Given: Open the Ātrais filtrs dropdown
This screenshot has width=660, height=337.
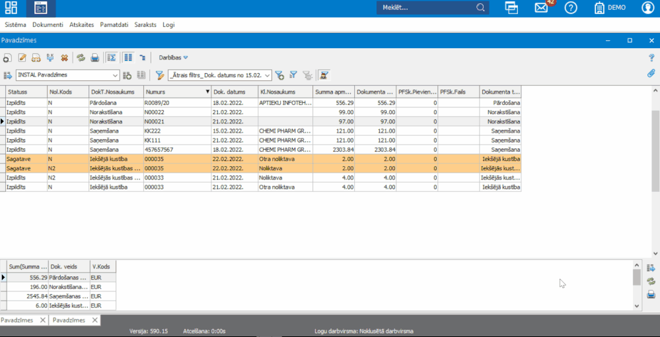Looking at the screenshot, I should point(220,75).
